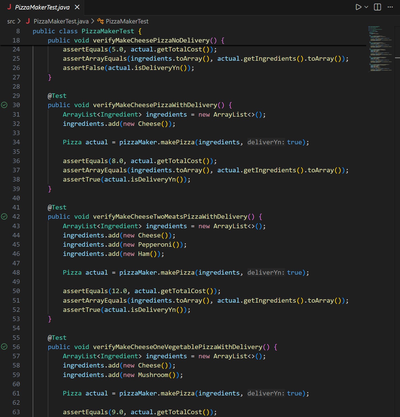Split the editor with the split icon

tap(377, 7)
